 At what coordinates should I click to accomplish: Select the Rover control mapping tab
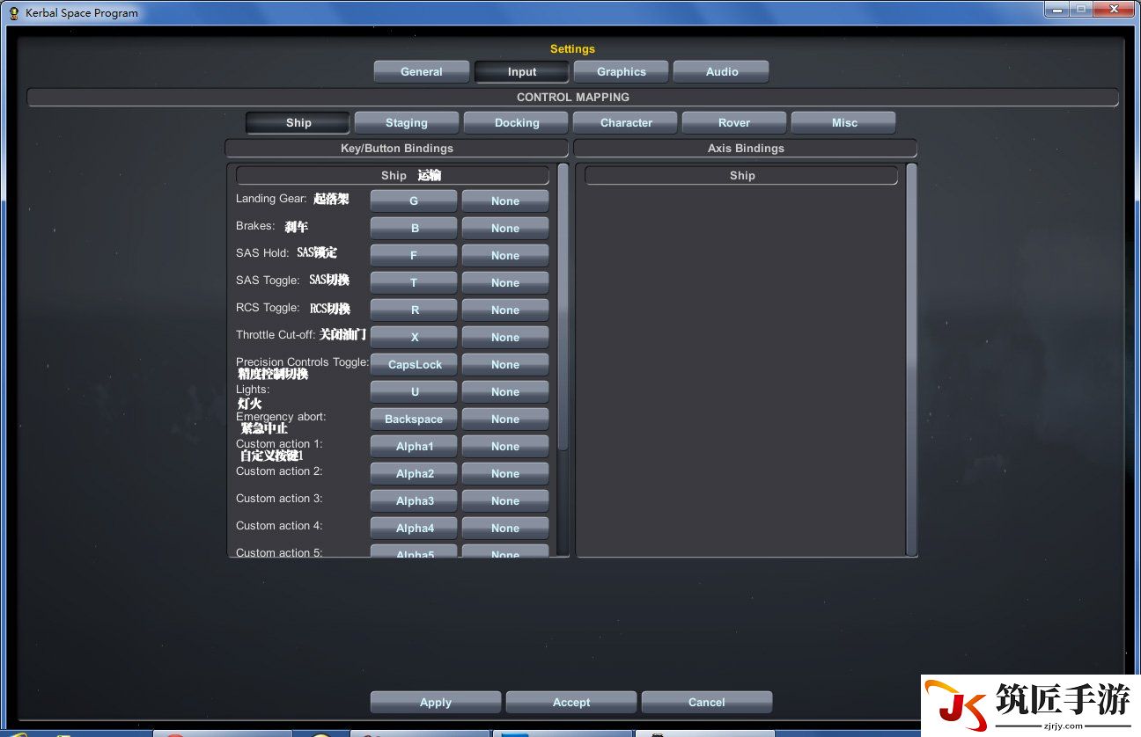[734, 123]
